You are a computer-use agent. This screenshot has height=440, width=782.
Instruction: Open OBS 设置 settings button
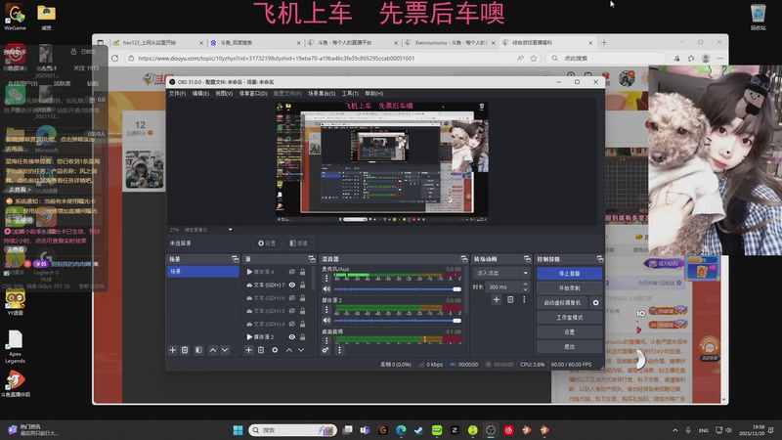[570, 331]
